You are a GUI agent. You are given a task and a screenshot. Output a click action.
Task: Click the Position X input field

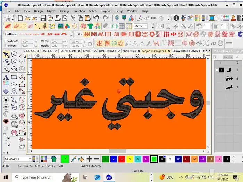click(27, 42)
